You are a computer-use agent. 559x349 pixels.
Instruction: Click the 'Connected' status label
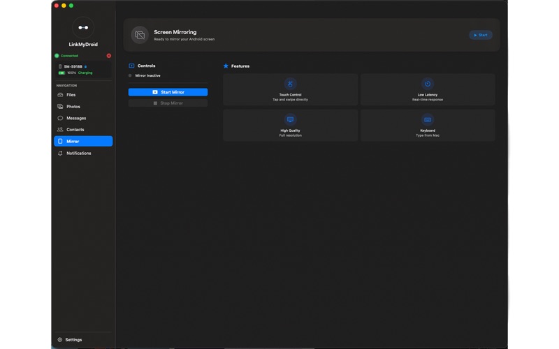click(69, 56)
